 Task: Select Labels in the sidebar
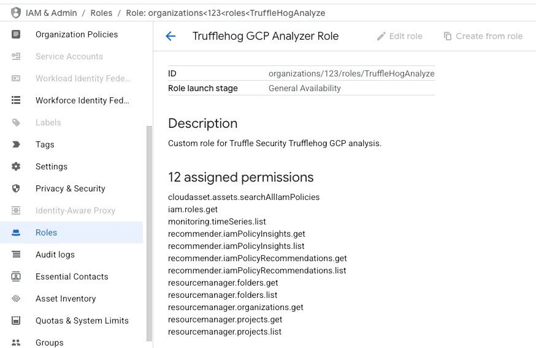pos(48,122)
